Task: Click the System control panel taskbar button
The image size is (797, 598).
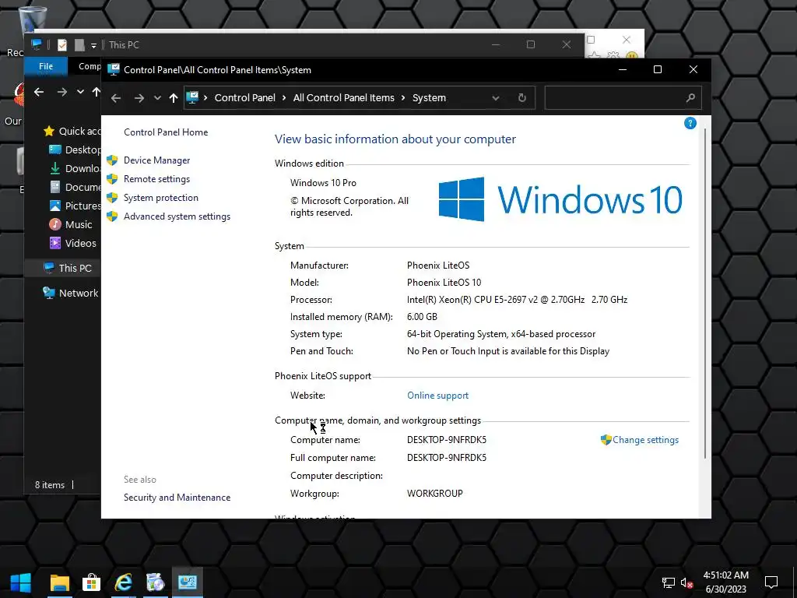Action: point(187,582)
